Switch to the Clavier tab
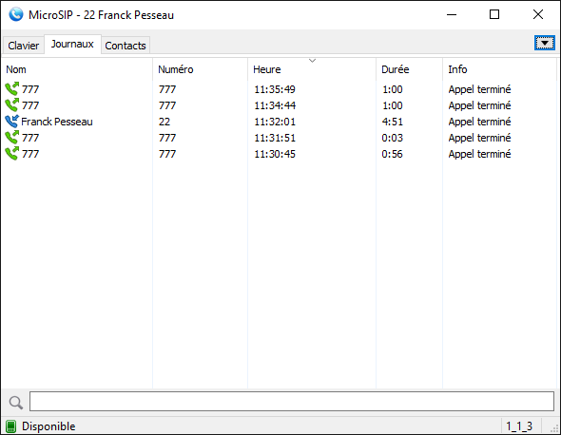The image size is (561, 435). [23, 46]
